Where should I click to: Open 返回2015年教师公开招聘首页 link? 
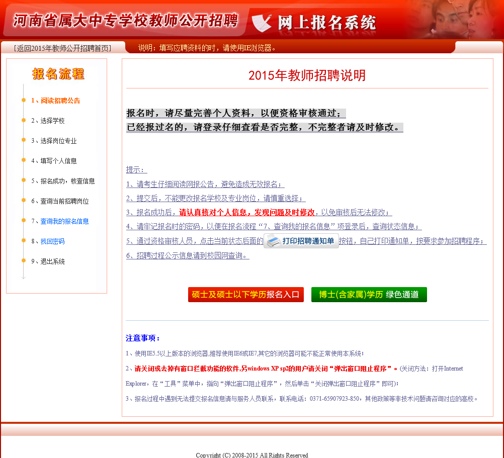(63, 48)
